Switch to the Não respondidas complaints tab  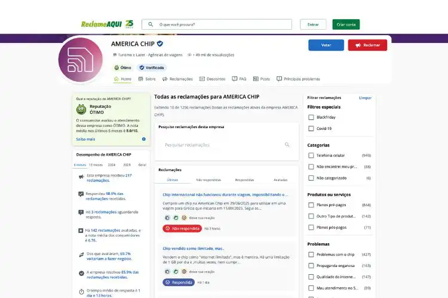click(x=208, y=180)
